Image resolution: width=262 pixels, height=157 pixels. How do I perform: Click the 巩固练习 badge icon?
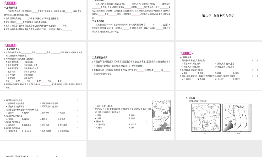[x=187, y=53]
